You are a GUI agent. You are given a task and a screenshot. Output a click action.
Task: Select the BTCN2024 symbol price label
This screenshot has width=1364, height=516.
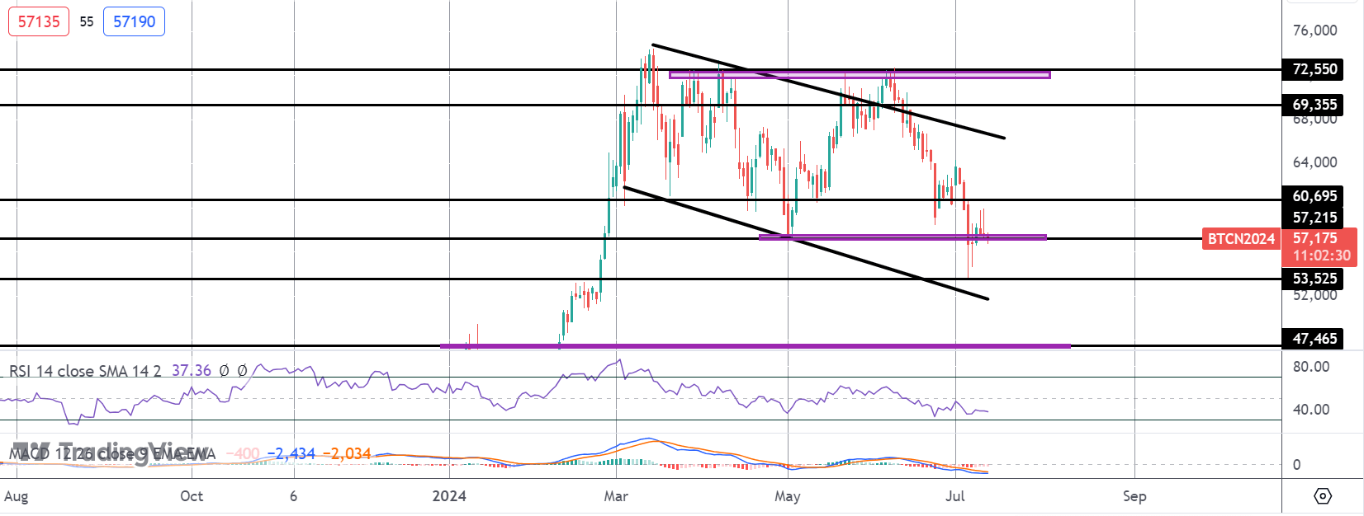(1241, 239)
